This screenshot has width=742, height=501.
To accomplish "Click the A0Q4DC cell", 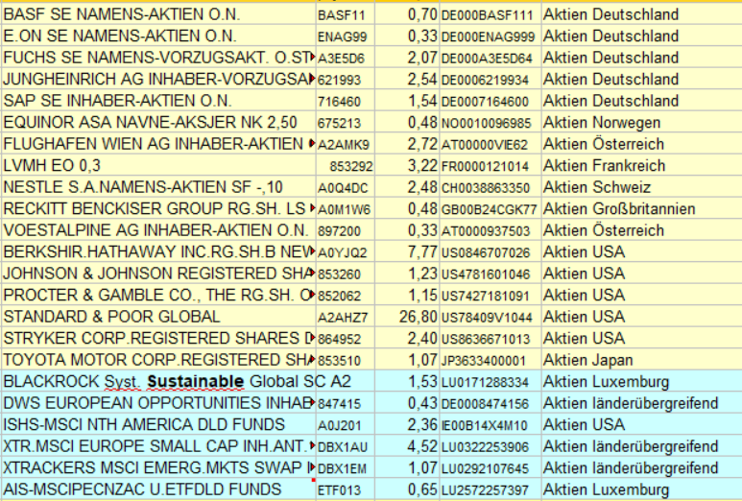I will coord(346,187).
